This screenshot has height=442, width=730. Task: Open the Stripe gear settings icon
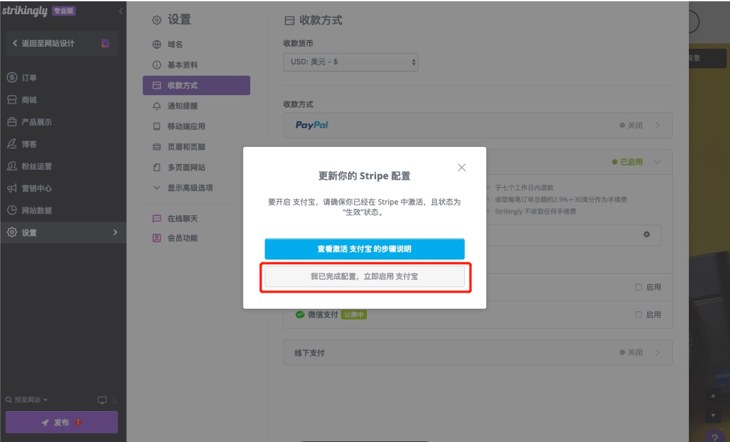647,234
